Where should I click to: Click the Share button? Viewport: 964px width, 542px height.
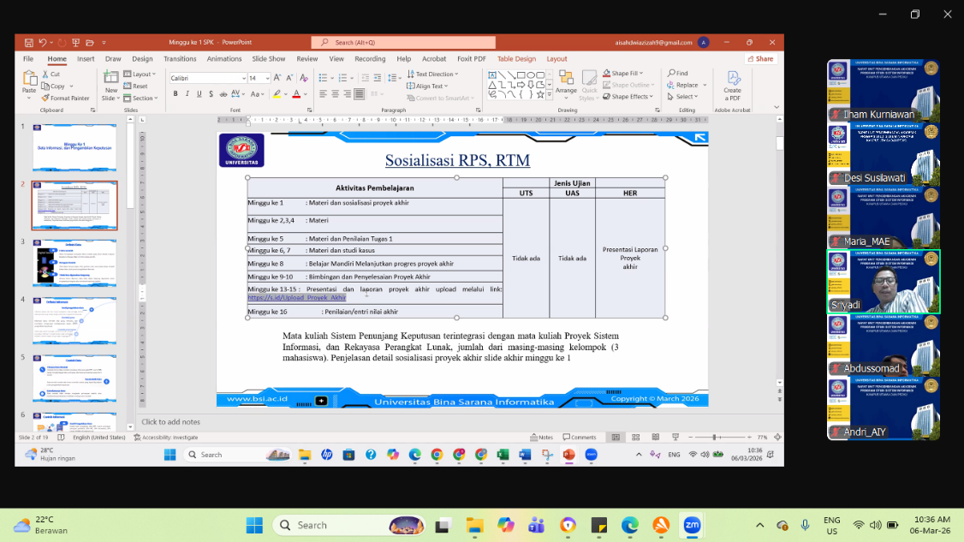[x=760, y=58]
